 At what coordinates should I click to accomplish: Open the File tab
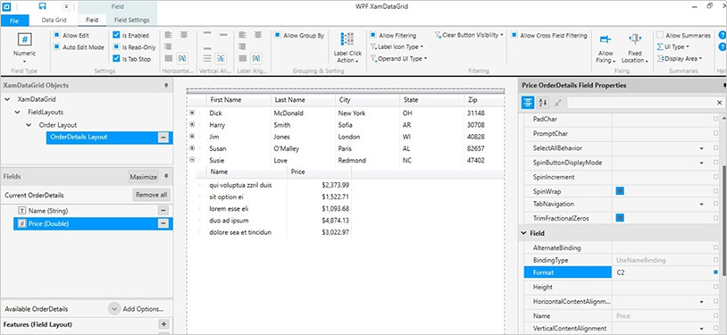pos(14,20)
